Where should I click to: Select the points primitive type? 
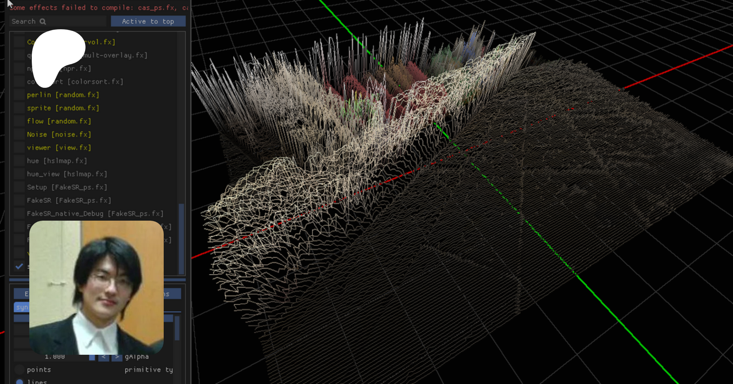coord(19,370)
